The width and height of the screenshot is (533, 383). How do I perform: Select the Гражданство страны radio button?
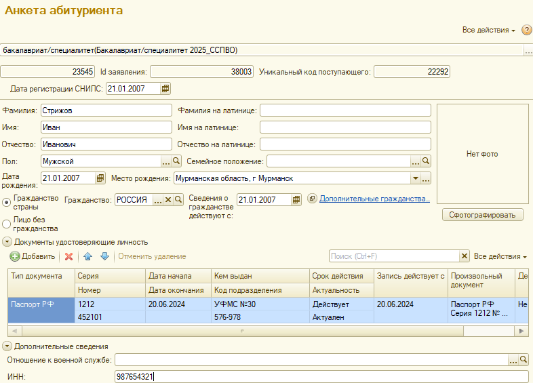pos(7,202)
